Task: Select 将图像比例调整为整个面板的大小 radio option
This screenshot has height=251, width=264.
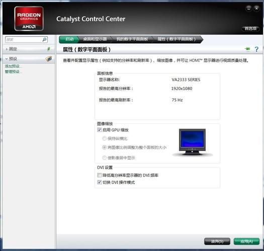Action: [x=104, y=147]
